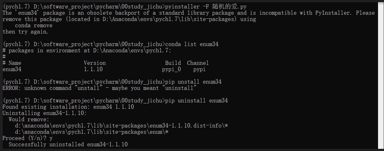Viewport: 384px width, 151px height.
Task: Click the 'Build' column header
Action: coord(173,63)
